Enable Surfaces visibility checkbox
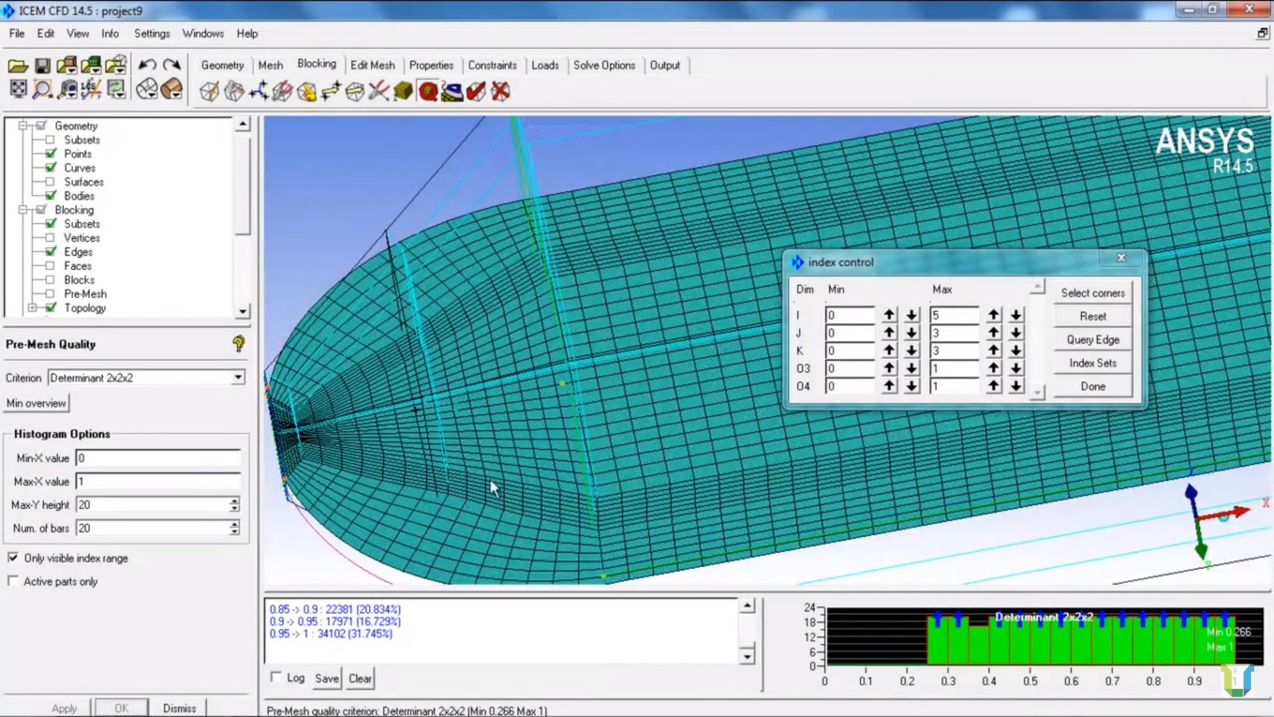This screenshot has width=1274, height=717. pyautogui.click(x=50, y=182)
